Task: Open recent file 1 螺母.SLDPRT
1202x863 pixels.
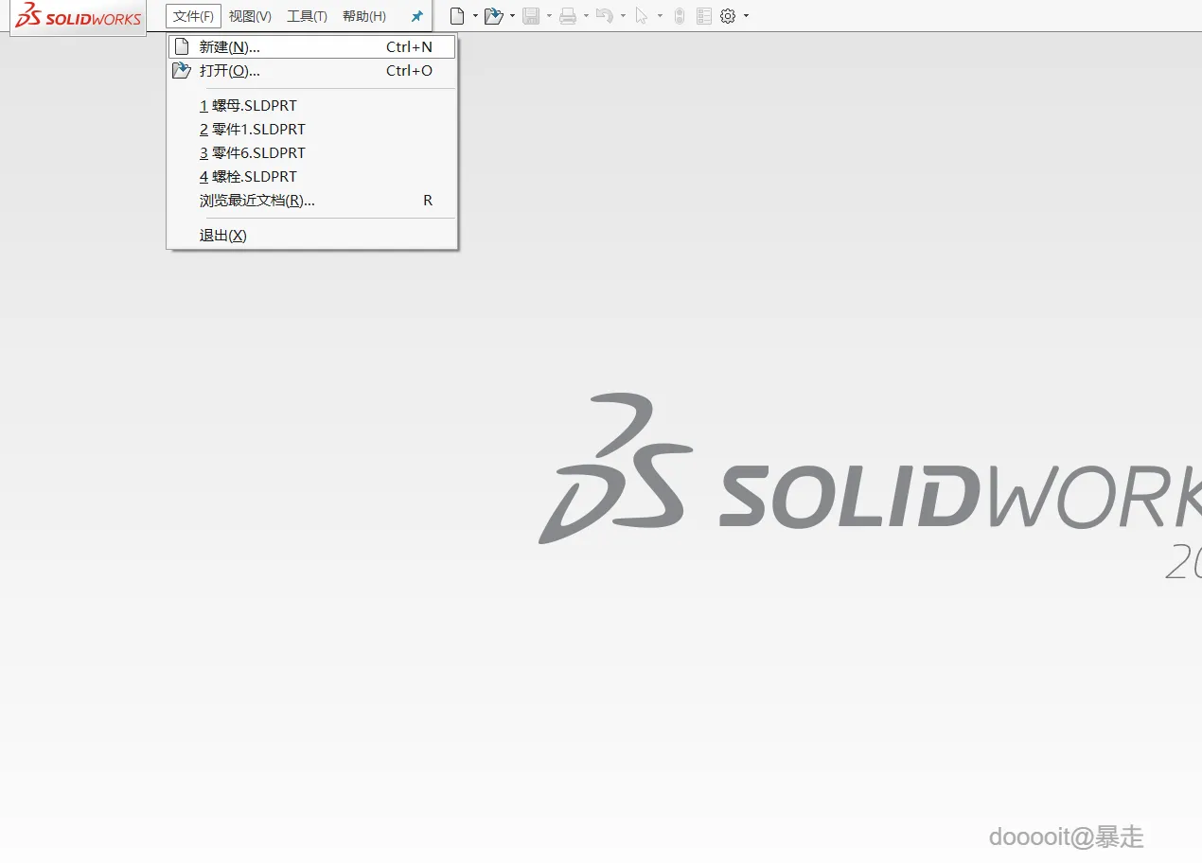Action: [311, 105]
